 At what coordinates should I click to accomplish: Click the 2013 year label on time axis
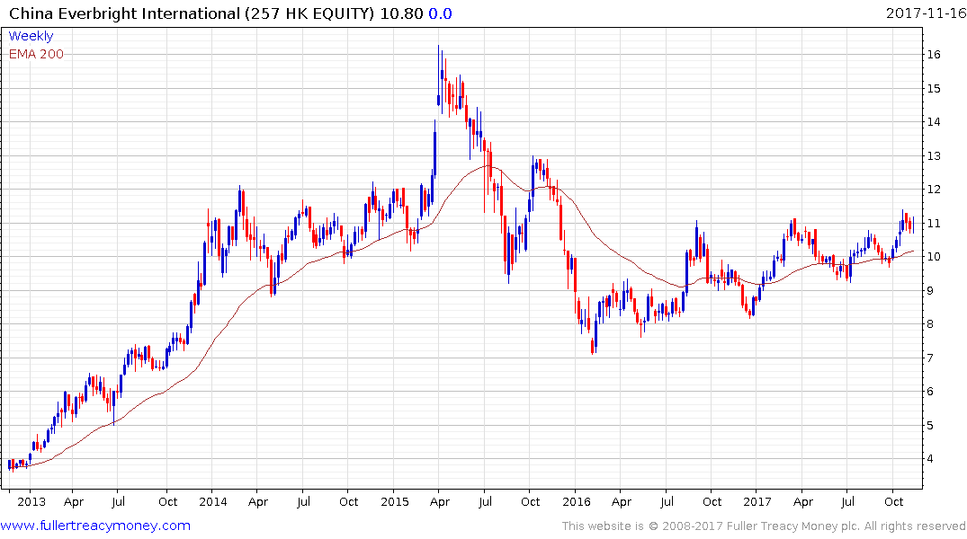31,501
